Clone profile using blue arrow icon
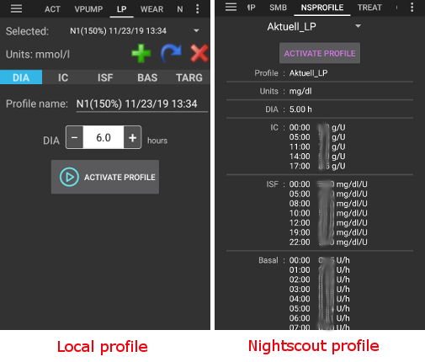 171,53
